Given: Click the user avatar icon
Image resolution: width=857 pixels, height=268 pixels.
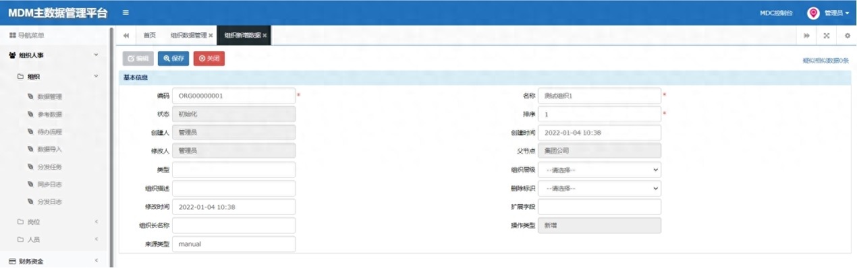Looking at the screenshot, I should [813, 13].
